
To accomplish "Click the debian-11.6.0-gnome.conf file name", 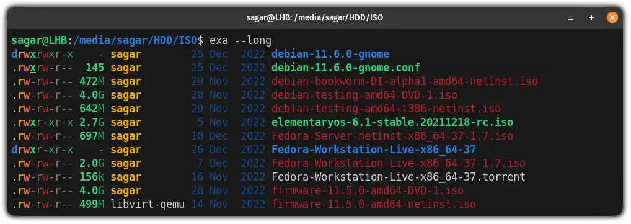I will tap(346, 68).
